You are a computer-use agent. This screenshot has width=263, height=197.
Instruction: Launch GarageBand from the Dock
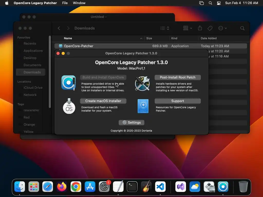tap(146, 187)
